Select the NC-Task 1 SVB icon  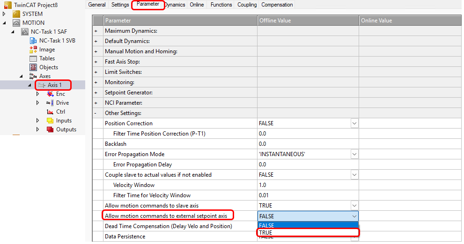[x=33, y=41]
